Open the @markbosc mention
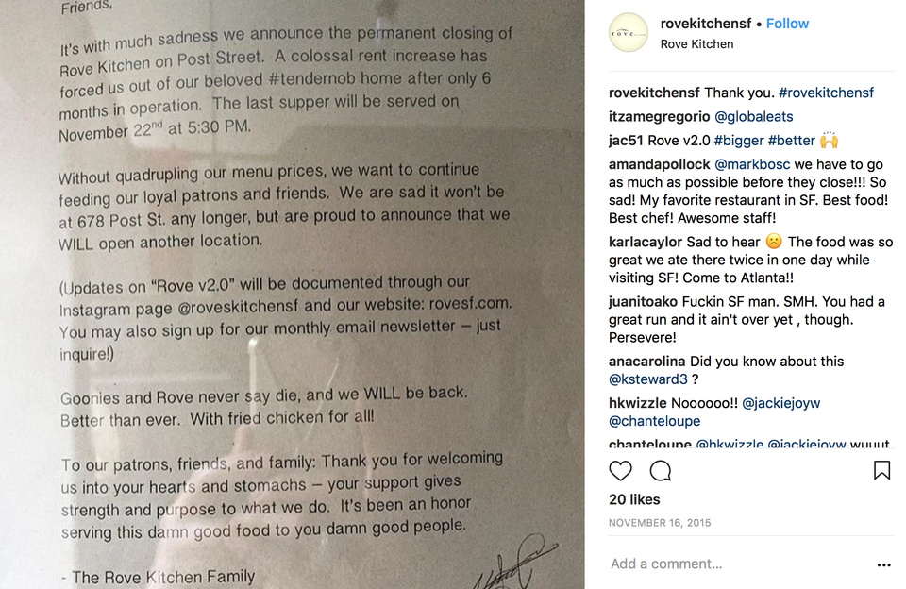 click(752, 164)
